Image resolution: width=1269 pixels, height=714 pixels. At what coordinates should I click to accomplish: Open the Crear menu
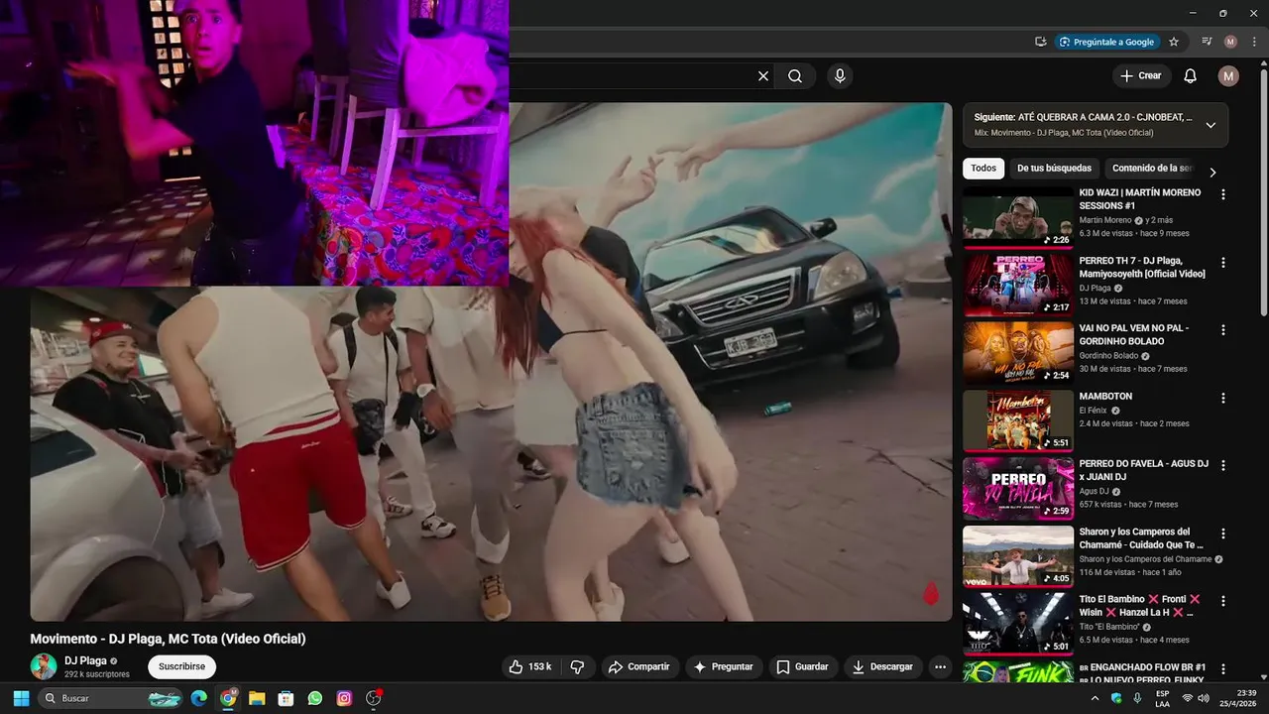click(1140, 76)
